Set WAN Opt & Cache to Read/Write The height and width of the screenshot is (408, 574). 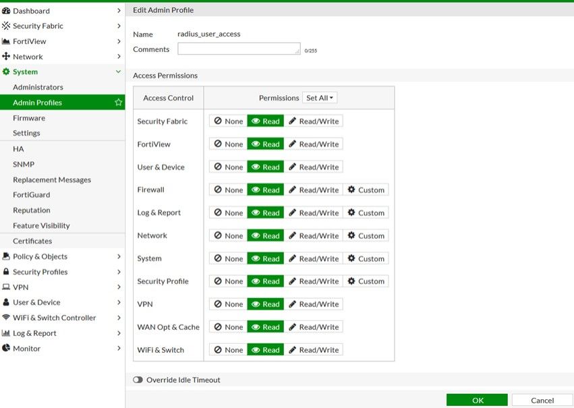point(314,327)
